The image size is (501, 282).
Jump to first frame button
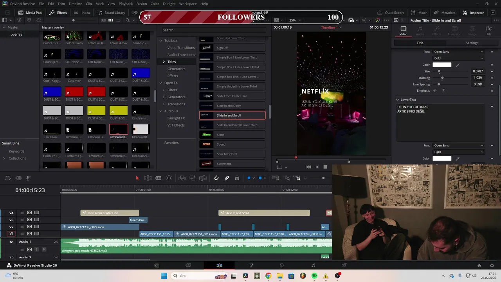click(308, 167)
